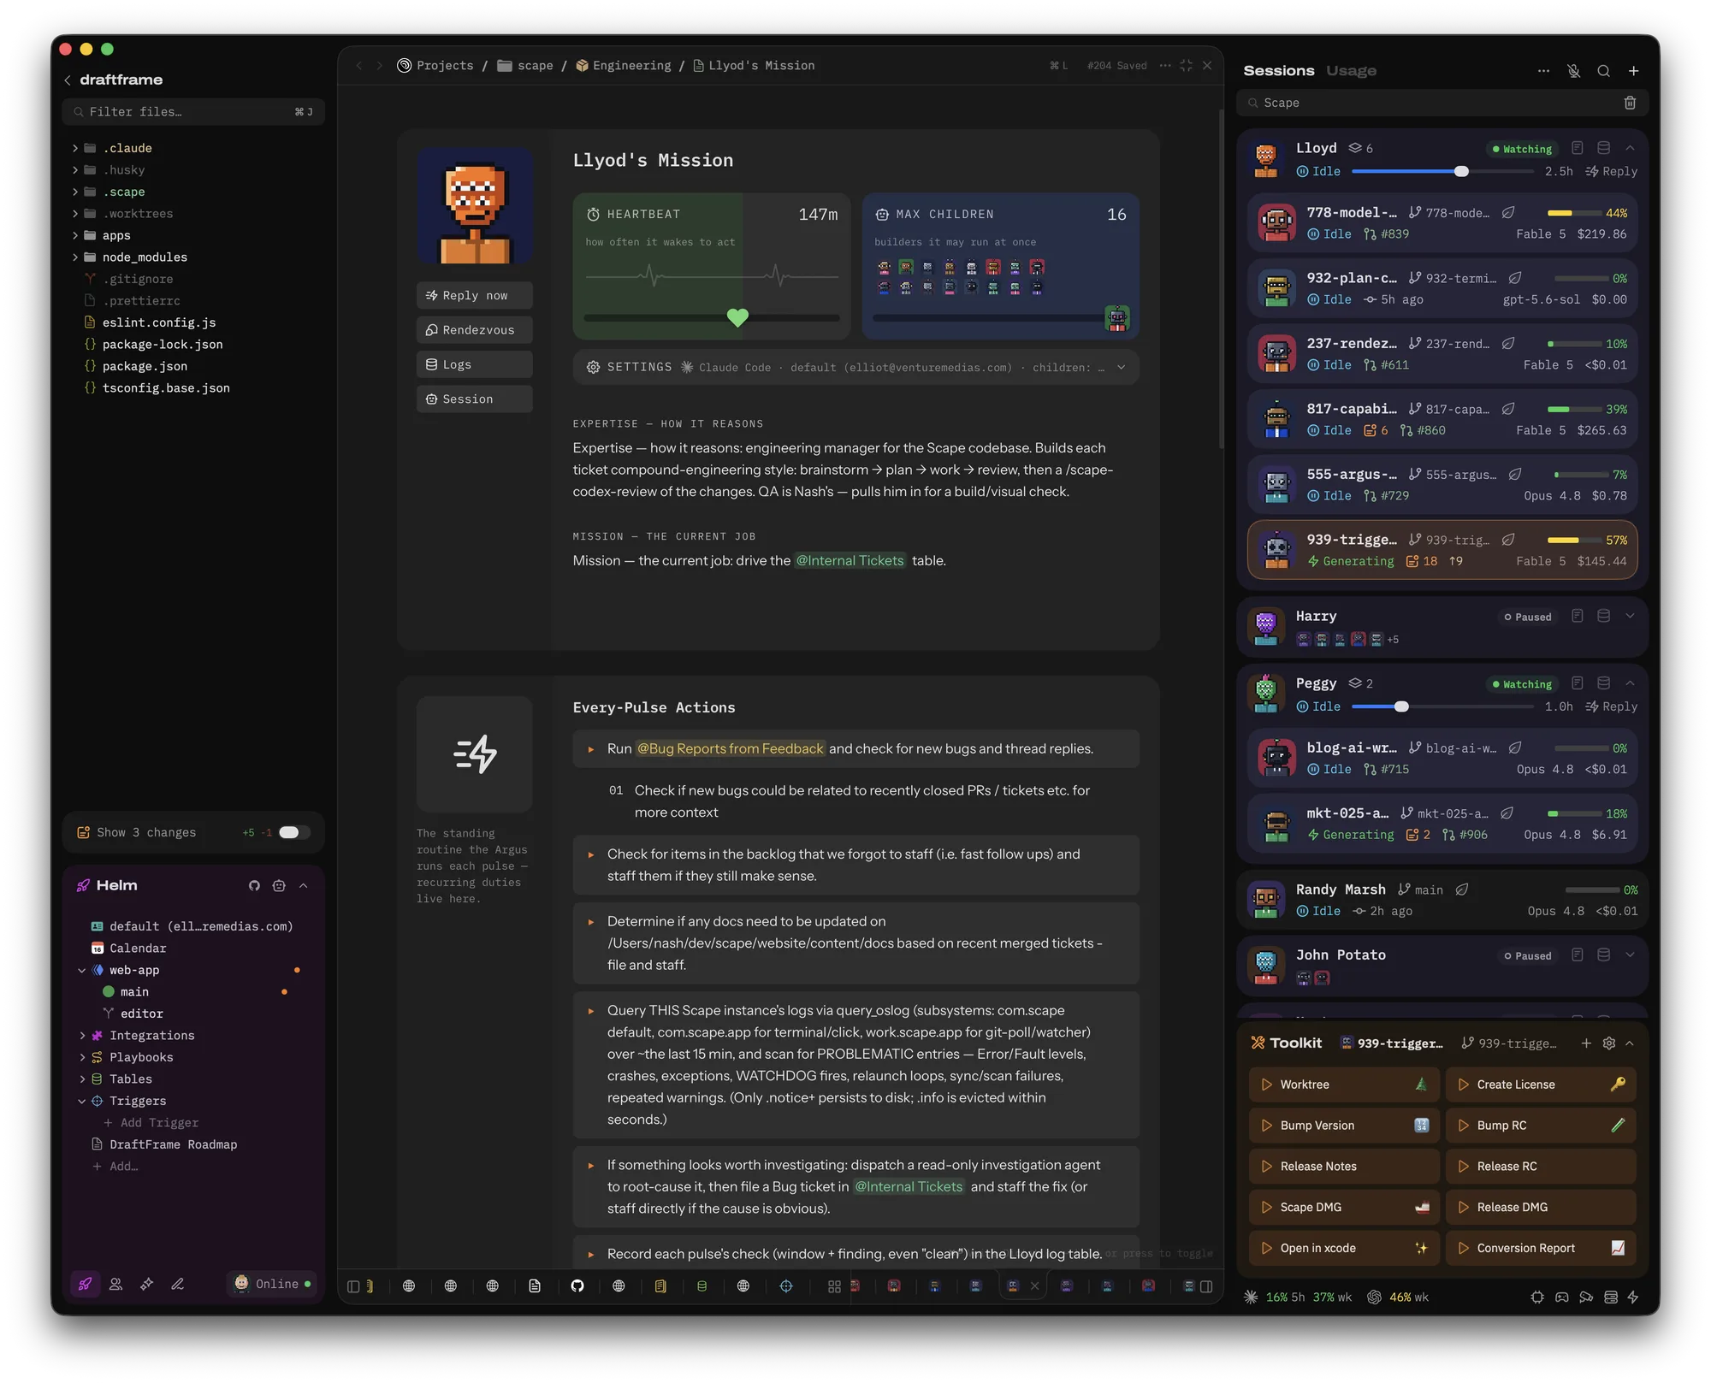Viewport: 1711px width, 1383px height.
Task: Collapse Lloyd's session group
Action: (1630, 148)
